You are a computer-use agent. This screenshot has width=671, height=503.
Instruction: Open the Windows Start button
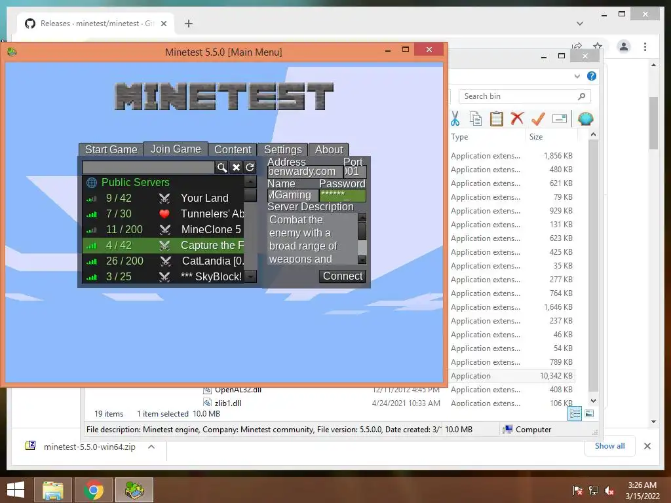(x=16, y=490)
